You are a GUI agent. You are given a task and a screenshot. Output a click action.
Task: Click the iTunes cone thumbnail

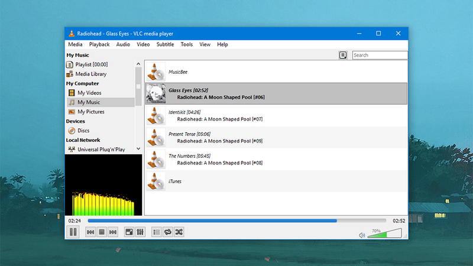click(156, 181)
